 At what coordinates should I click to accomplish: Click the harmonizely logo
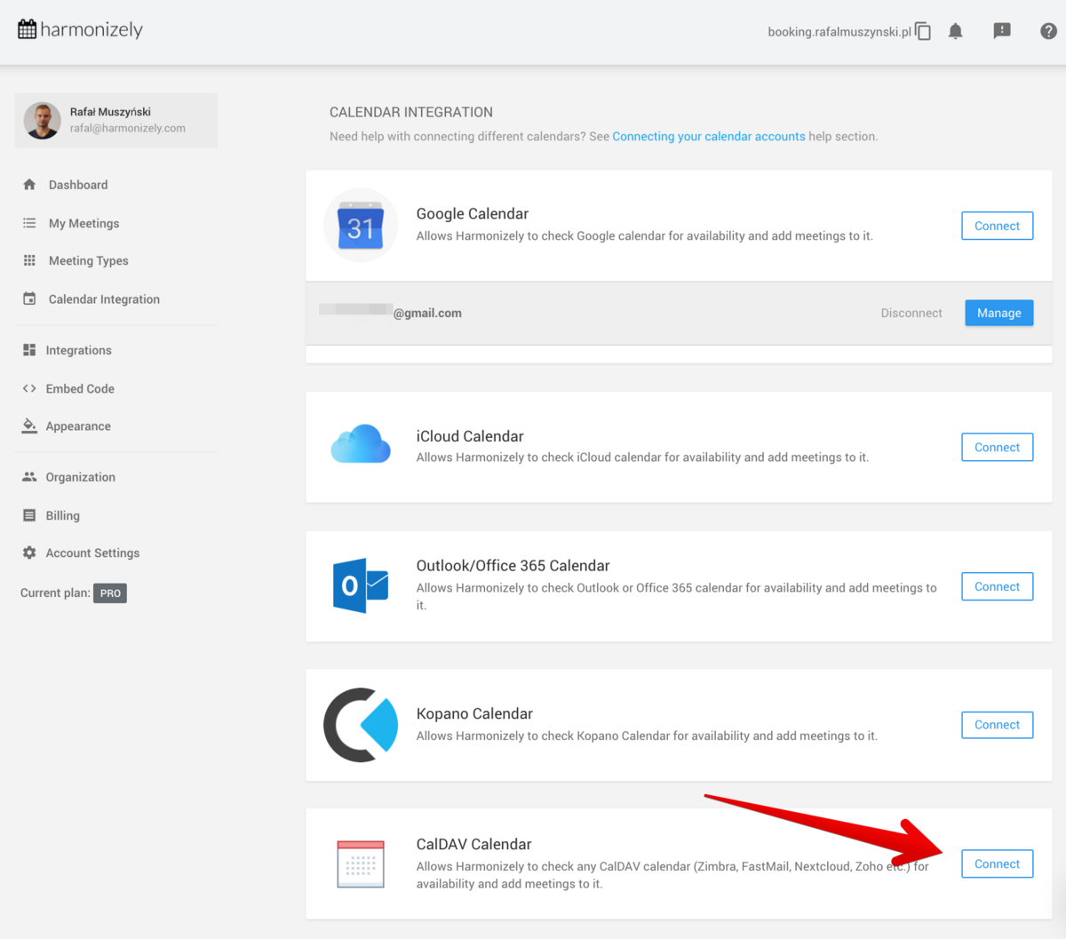pos(80,29)
